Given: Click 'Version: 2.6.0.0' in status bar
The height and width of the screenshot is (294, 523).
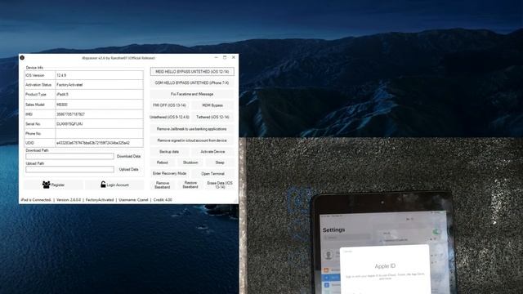Looking at the screenshot, I should (x=69, y=200).
